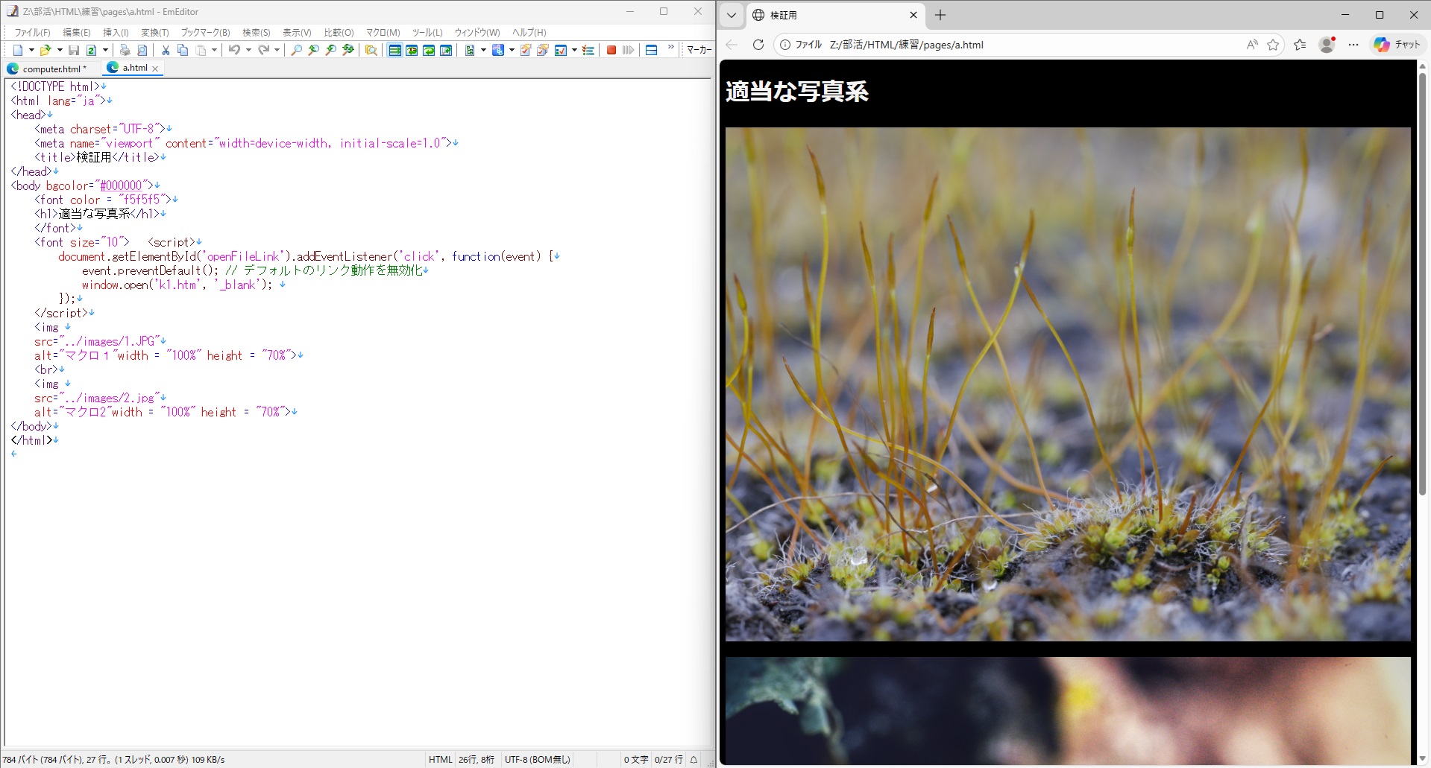Show hidden toolbar buttons via overflow chevron
This screenshot has width=1431, height=768.
(x=670, y=48)
